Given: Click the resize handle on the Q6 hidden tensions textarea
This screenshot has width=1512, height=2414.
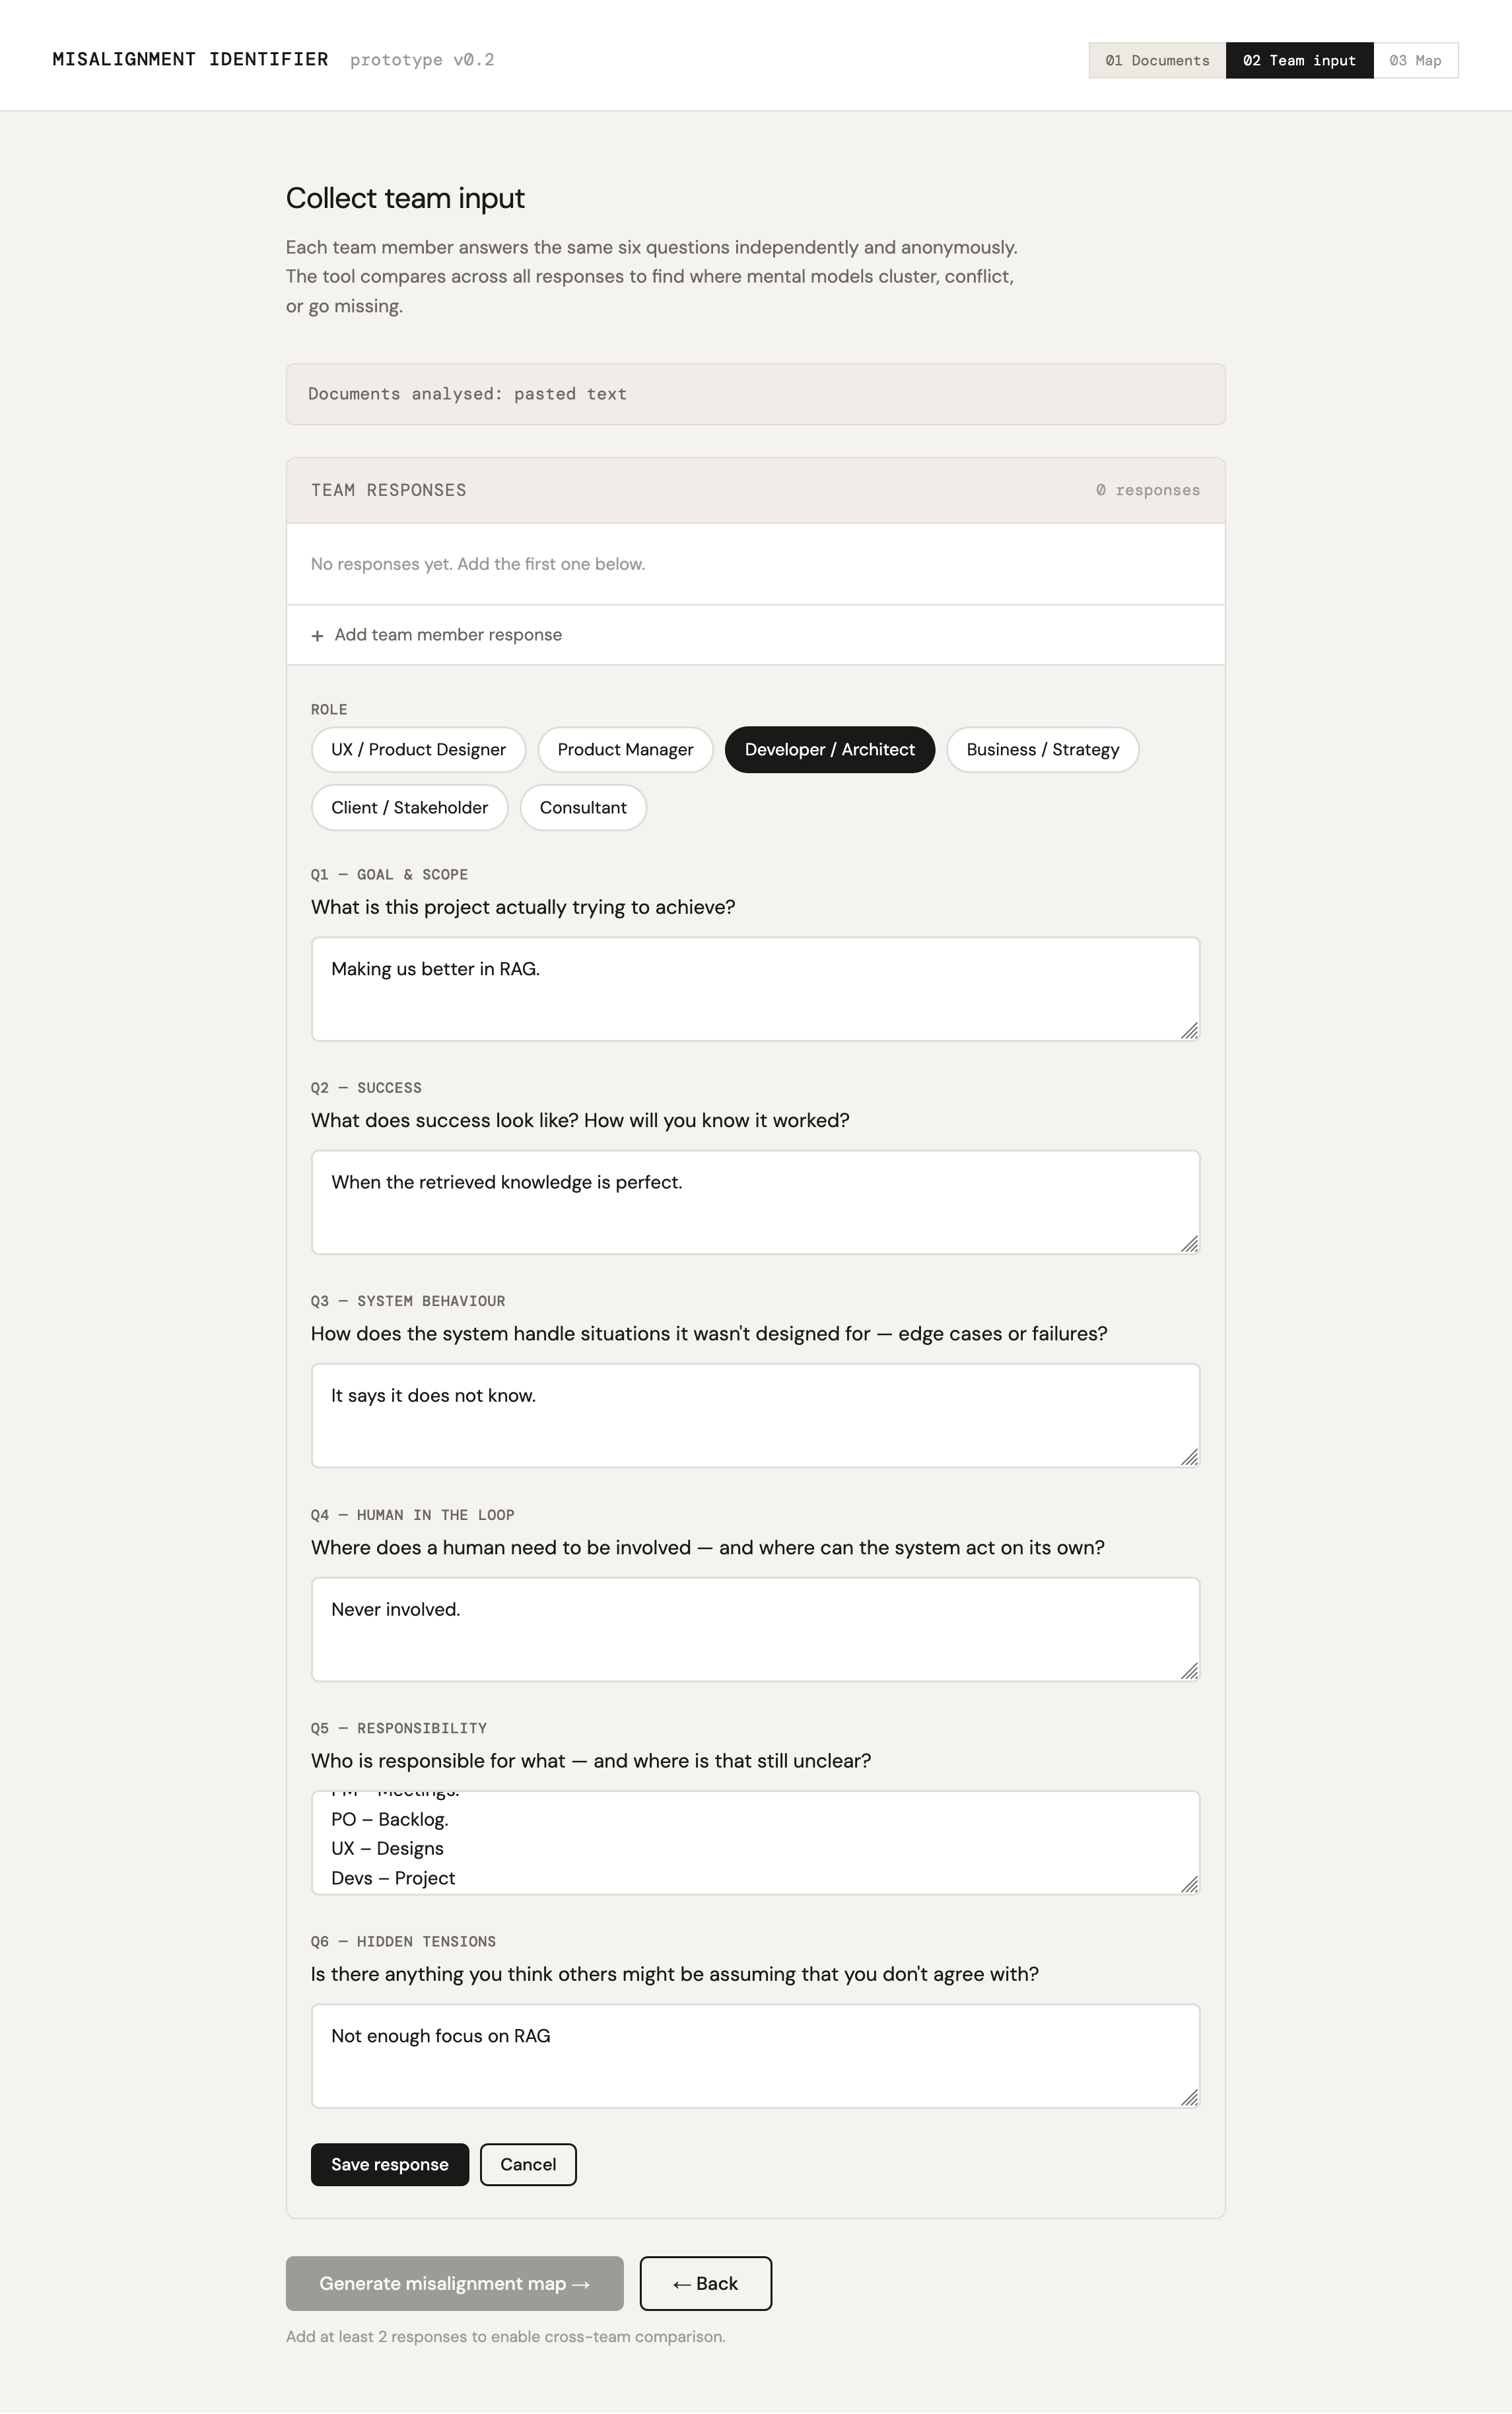Looking at the screenshot, I should (x=1189, y=2098).
